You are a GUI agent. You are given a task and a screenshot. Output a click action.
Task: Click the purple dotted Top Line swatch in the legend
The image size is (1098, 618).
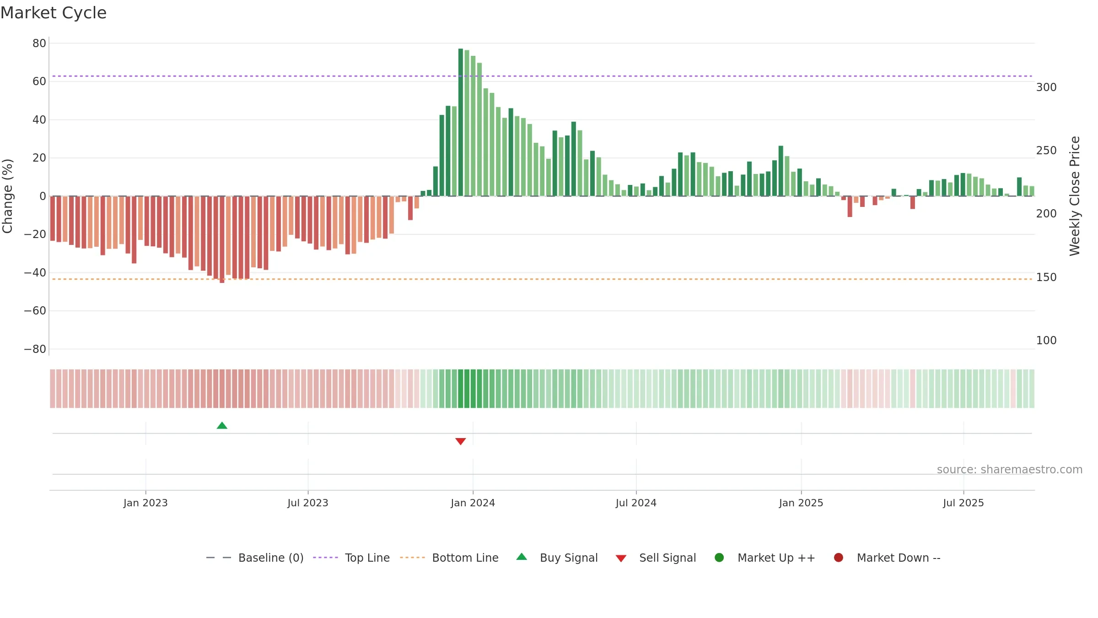(x=325, y=558)
